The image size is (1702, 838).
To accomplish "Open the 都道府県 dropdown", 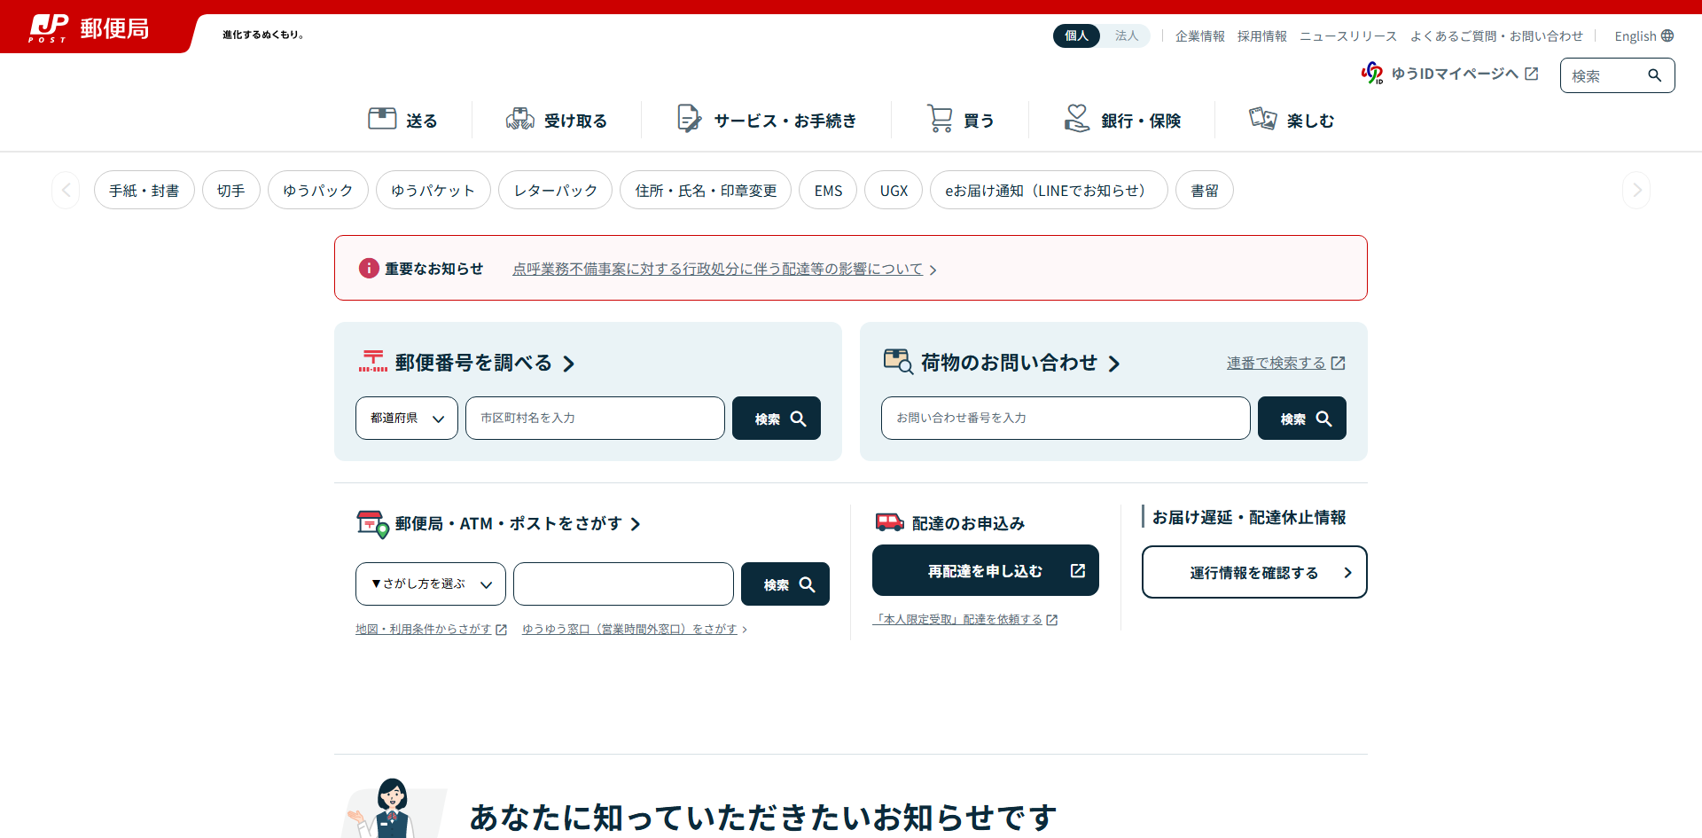I will click(x=407, y=418).
